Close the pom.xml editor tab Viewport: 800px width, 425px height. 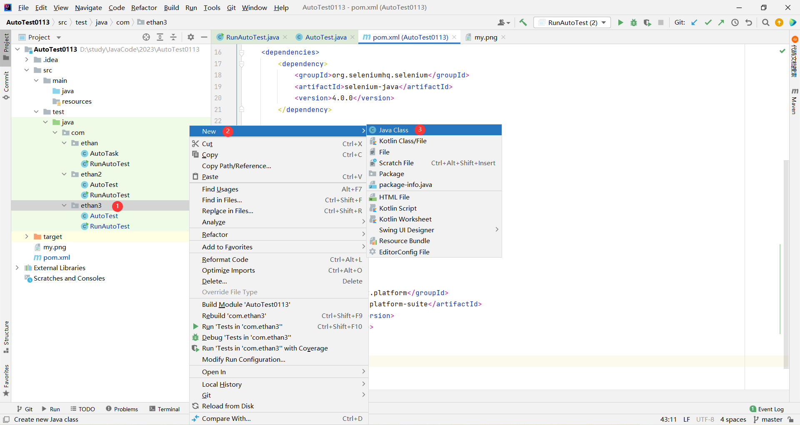point(454,37)
